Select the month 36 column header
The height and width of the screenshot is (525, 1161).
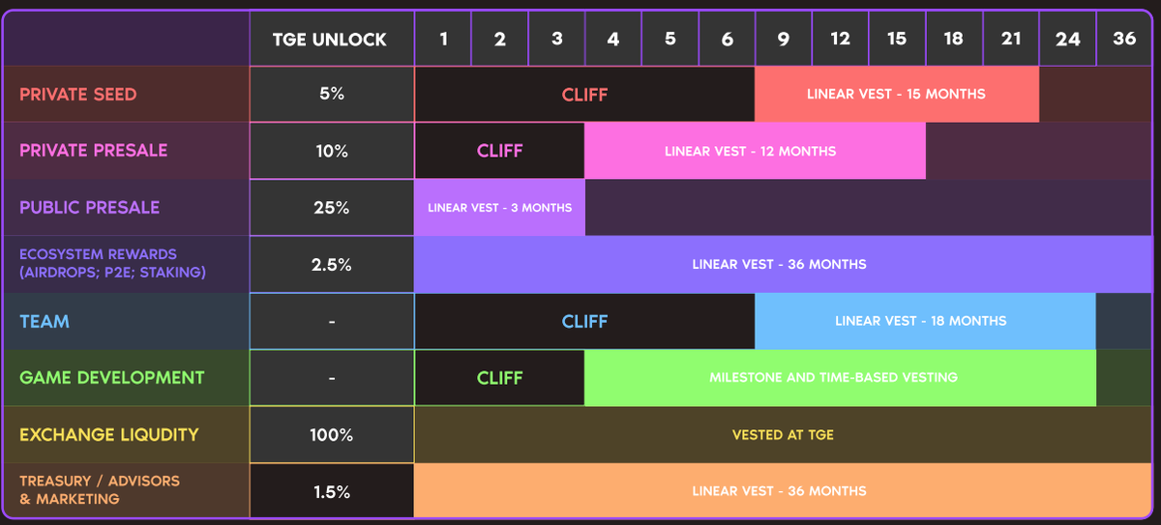(x=1124, y=40)
